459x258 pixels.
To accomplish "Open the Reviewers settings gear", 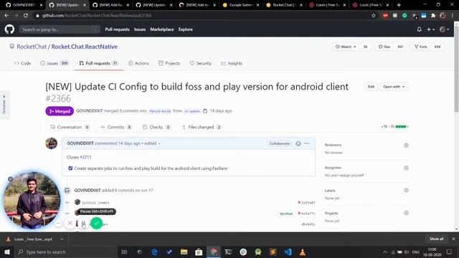I will click(x=406, y=145).
